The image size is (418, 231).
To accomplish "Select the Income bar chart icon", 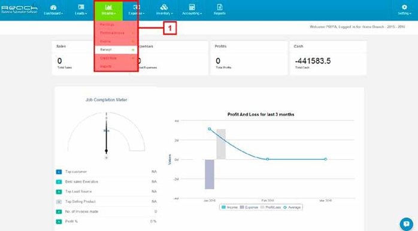I will coord(108,7).
